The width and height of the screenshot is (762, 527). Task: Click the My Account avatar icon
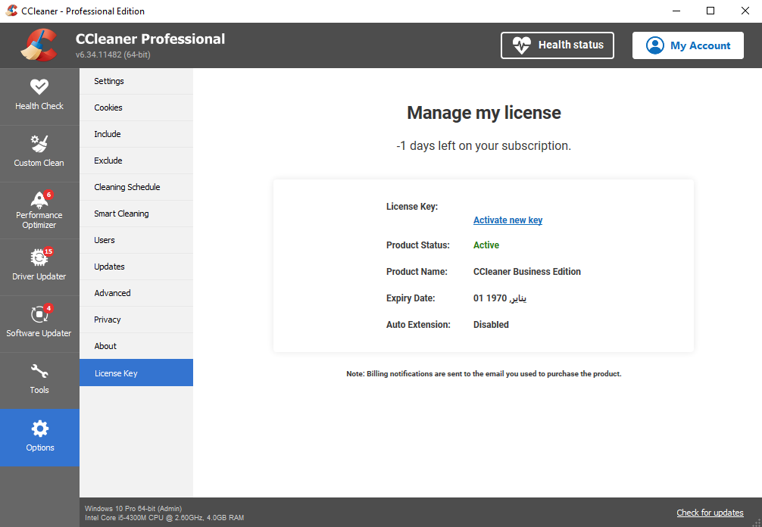point(654,45)
